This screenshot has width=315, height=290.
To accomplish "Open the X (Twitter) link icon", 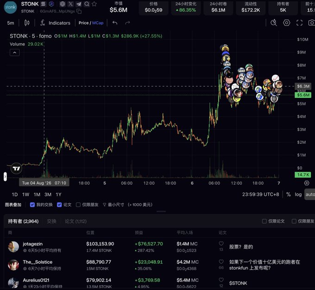I will (70, 4).
